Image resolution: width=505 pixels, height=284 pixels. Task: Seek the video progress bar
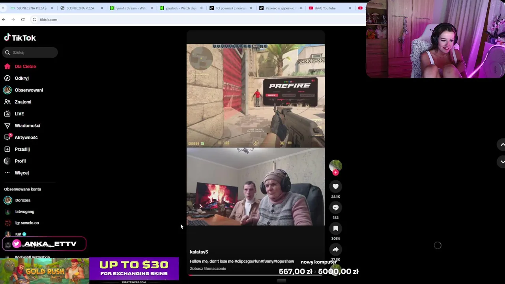[x=256, y=275]
